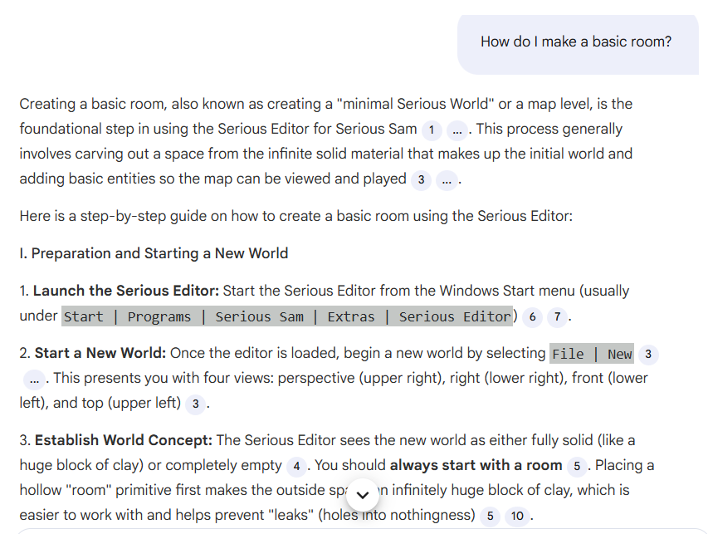708x534 pixels.
Task: Expand more citations after 'viewed and played 3'
Action: [x=447, y=180]
